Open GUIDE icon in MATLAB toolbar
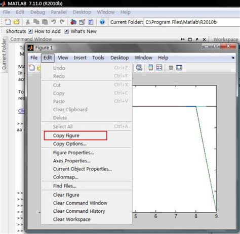Screen dimensions: 240x234 pyautogui.click(x=82, y=22)
